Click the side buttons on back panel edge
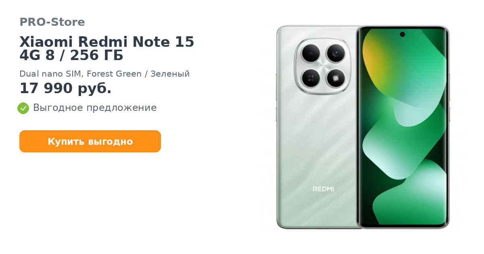Image resolution: width=484 pixels, height=254 pixels. coord(276,97)
